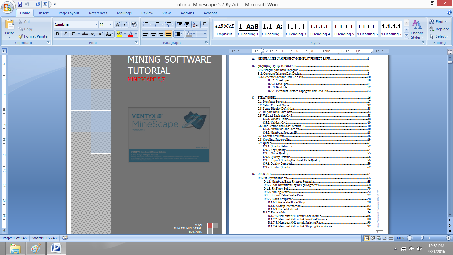Click the Increase Indent button
Screen dimensions: 453x255
(x=187, y=24)
